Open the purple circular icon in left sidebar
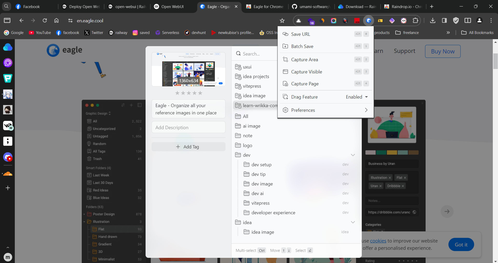 8,63
